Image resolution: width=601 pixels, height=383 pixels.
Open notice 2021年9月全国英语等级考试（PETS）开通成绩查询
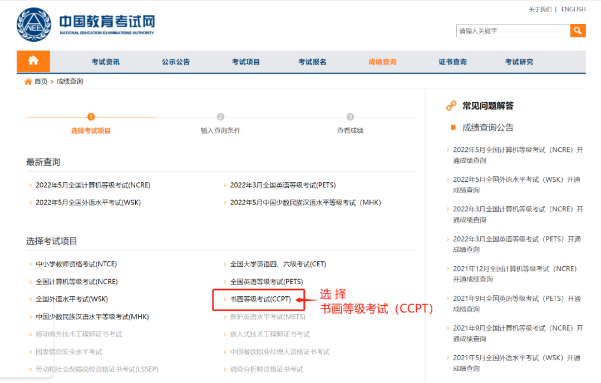(x=516, y=304)
